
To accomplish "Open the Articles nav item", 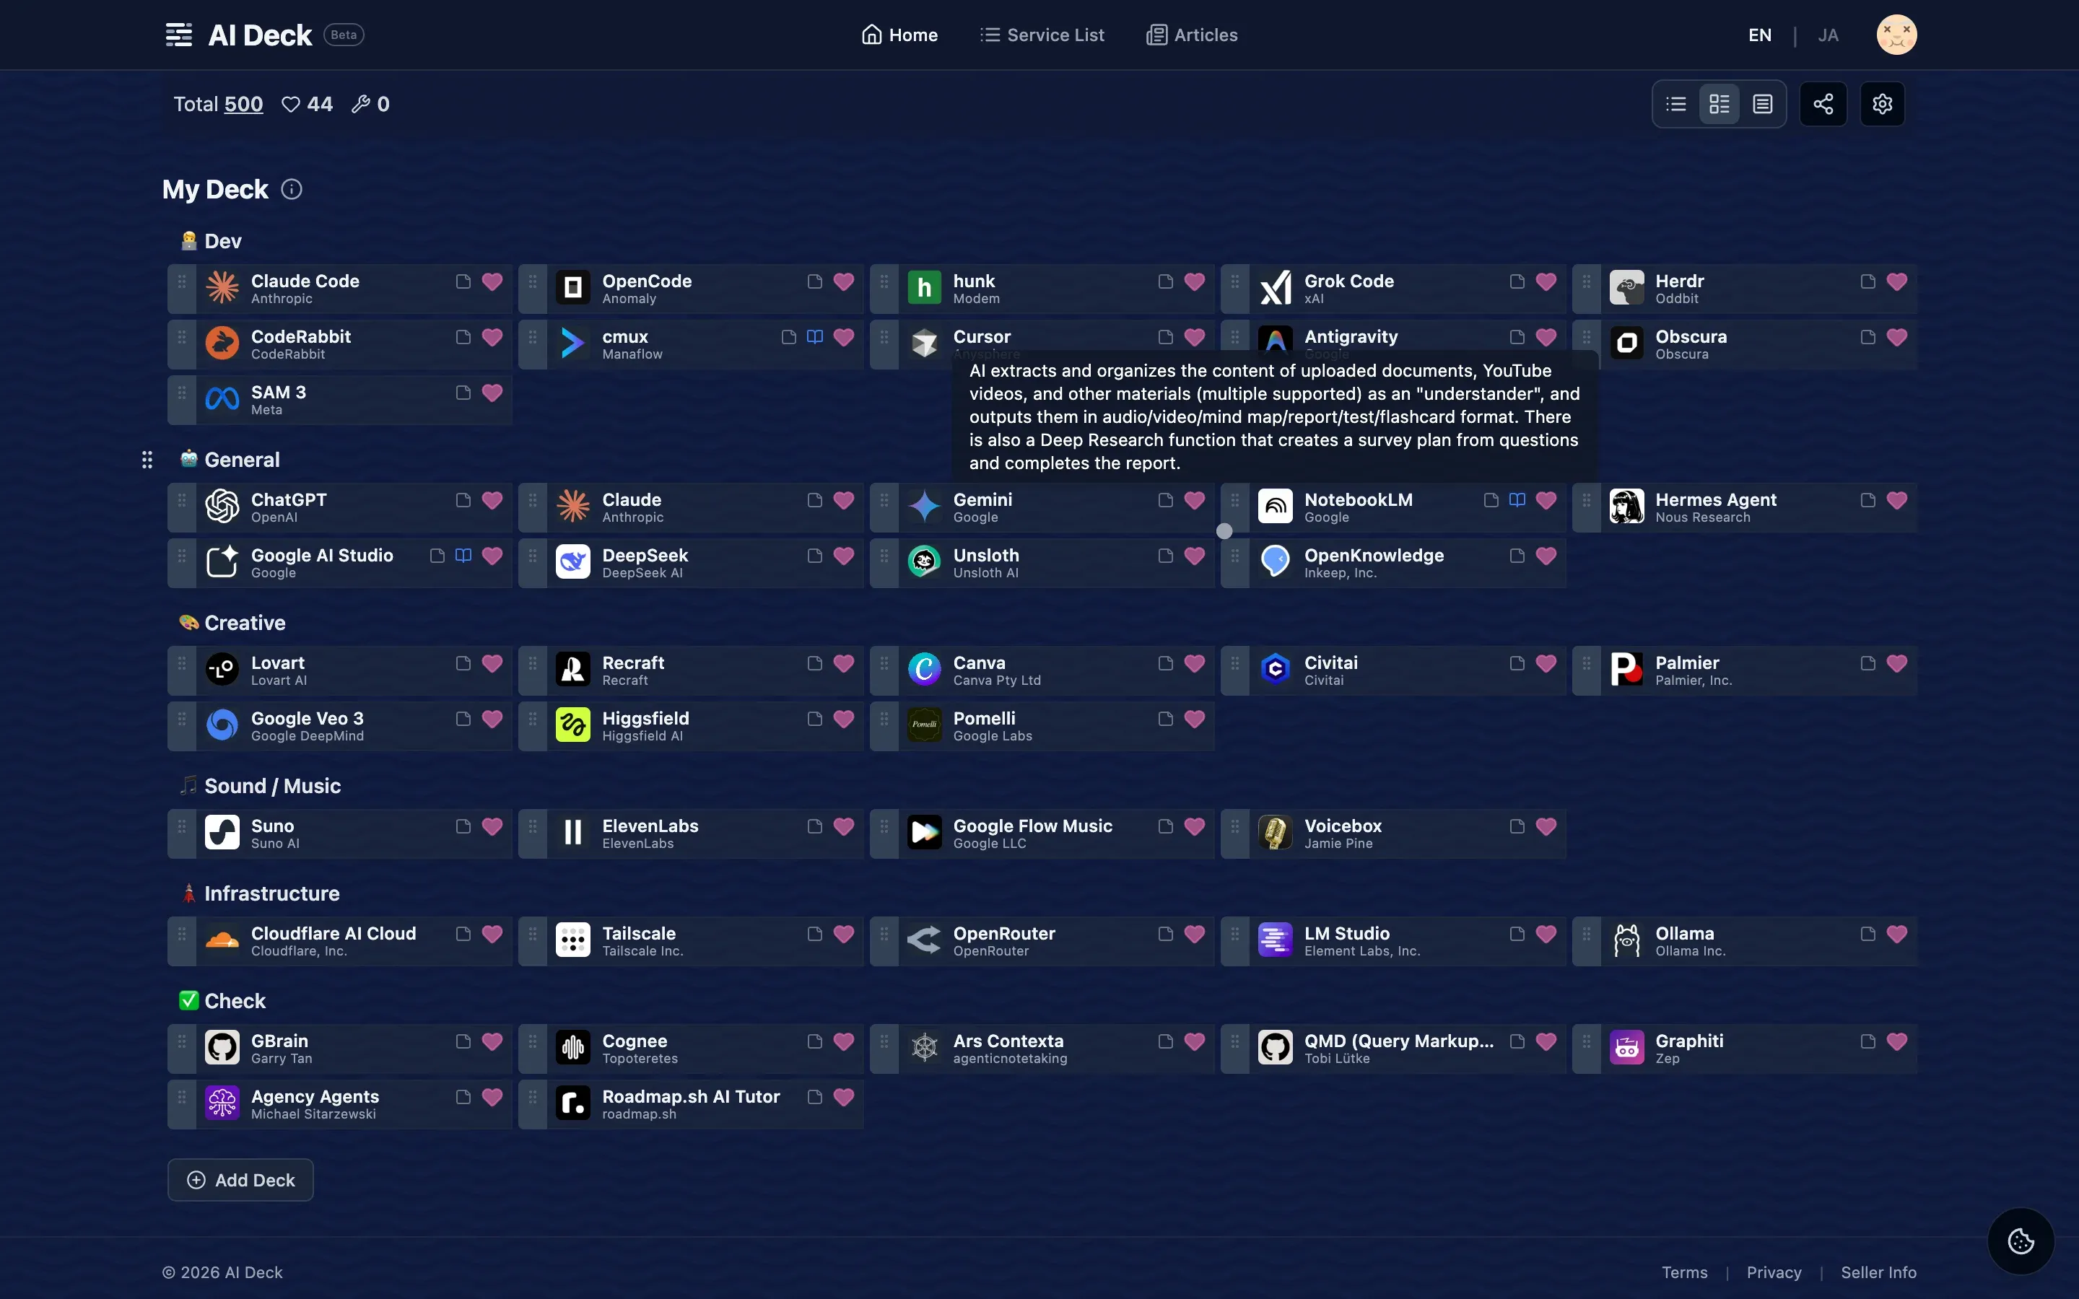I will tap(1193, 35).
